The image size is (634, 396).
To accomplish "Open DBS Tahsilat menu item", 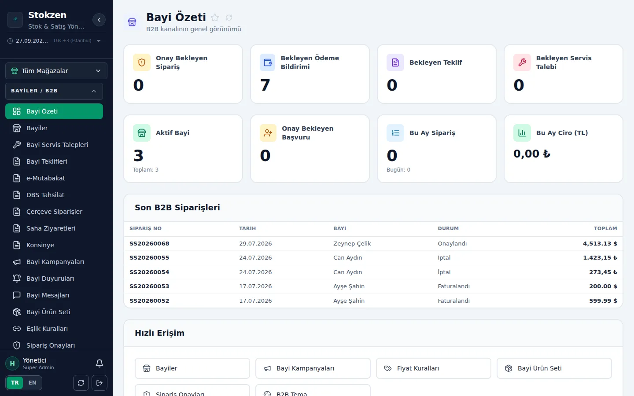I will 54,195.
